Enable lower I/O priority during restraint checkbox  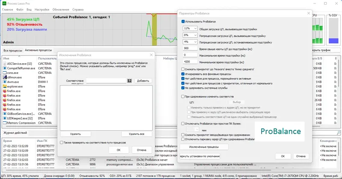183,135
